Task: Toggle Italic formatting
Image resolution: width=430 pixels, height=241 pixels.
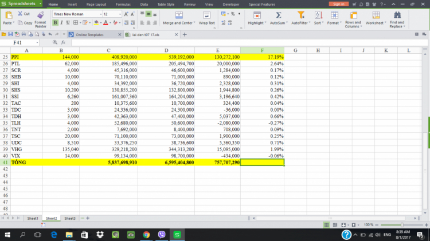Action: click(x=62, y=23)
